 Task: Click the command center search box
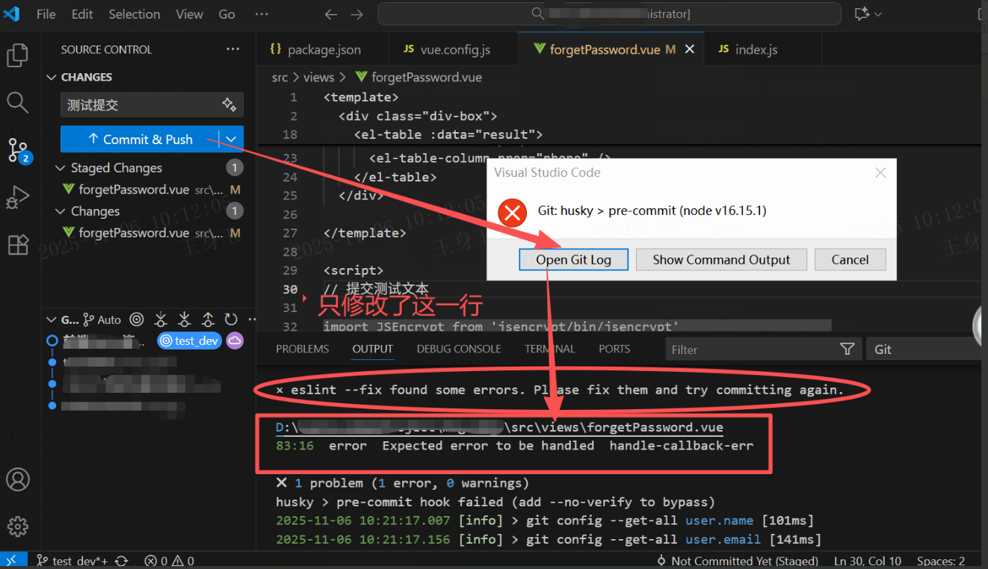[609, 14]
